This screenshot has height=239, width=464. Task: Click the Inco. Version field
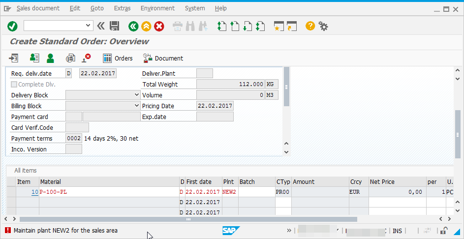[x=74, y=149]
